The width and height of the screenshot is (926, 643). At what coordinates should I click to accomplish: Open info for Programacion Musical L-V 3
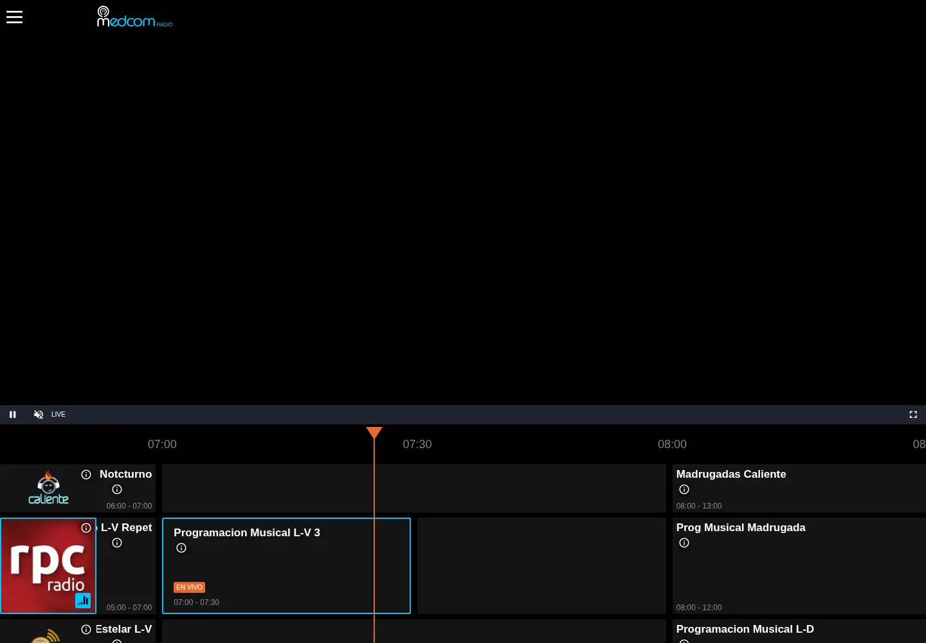(181, 548)
